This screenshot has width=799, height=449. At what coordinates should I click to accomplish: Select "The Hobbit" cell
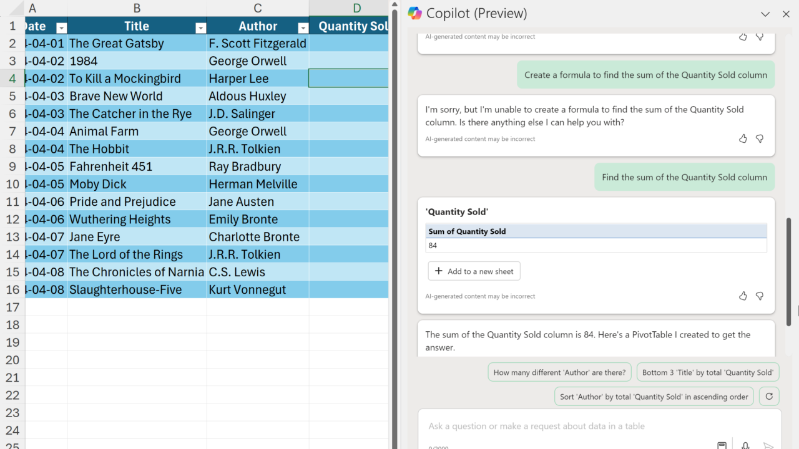click(137, 149)
